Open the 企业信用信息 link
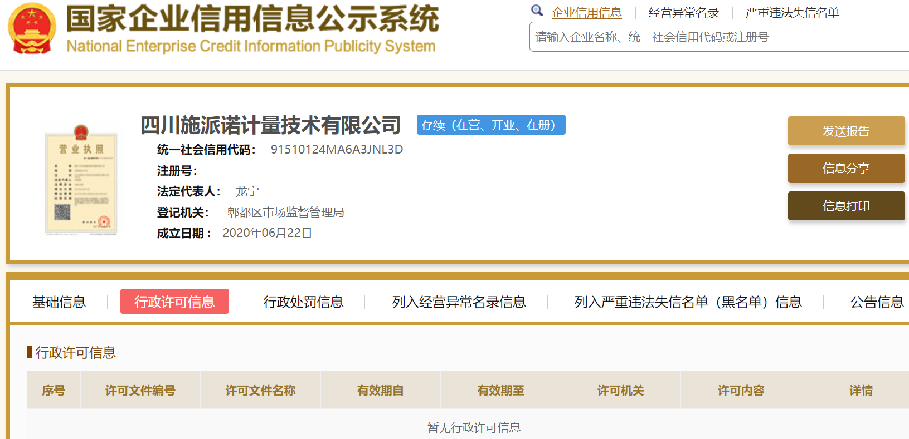 [x=586, y=13]
